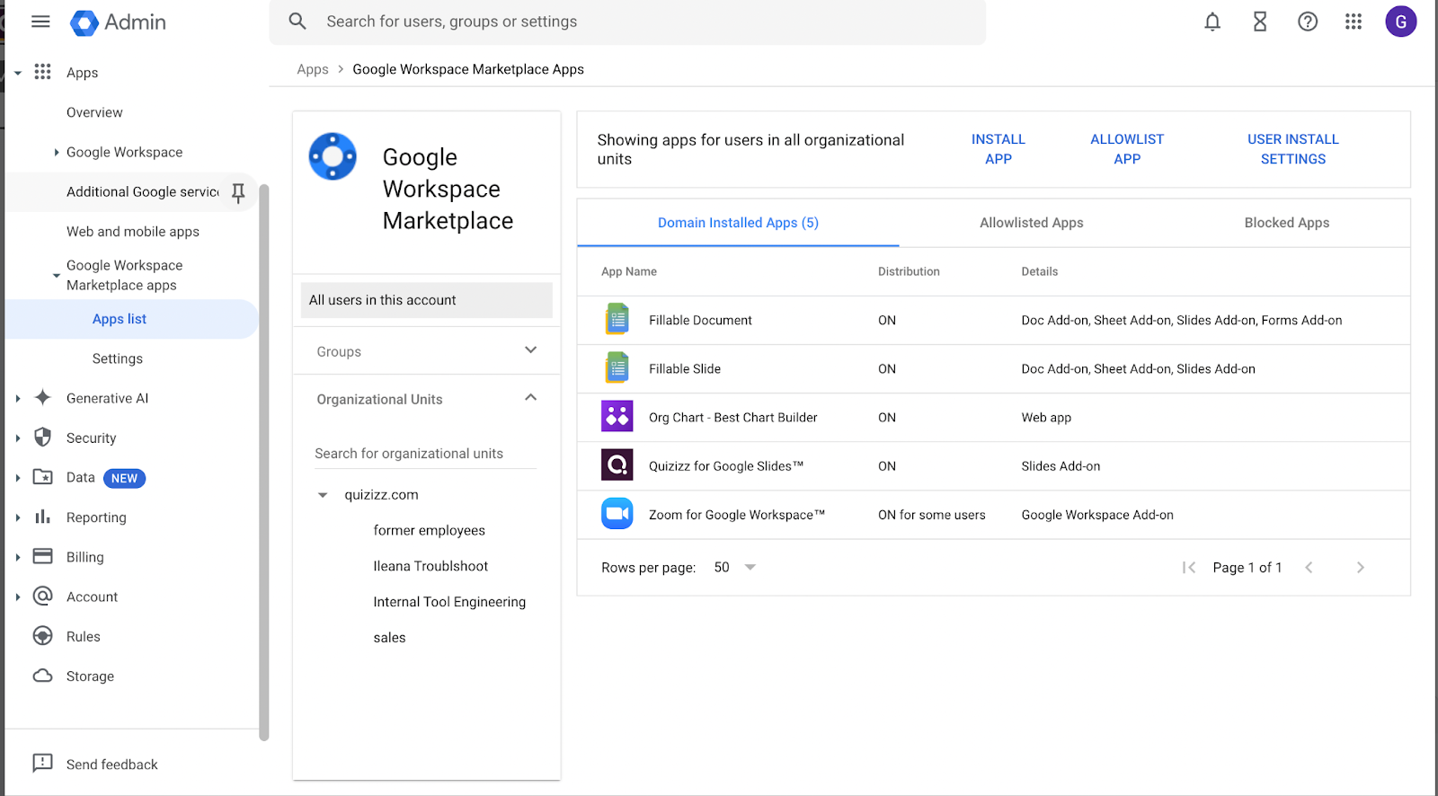Select Ileana Troublshoot org unit
Screen dimensions: 1438x796
click(x=431, y=566)
